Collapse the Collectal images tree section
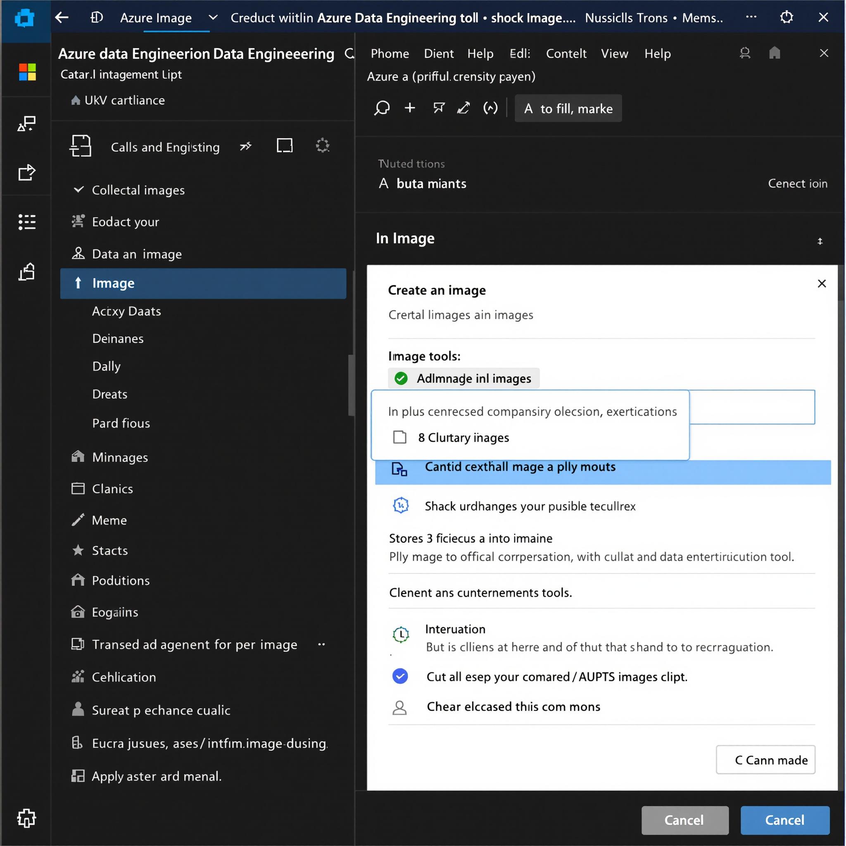This screenshot has width=846, height=846. point(78,190)
